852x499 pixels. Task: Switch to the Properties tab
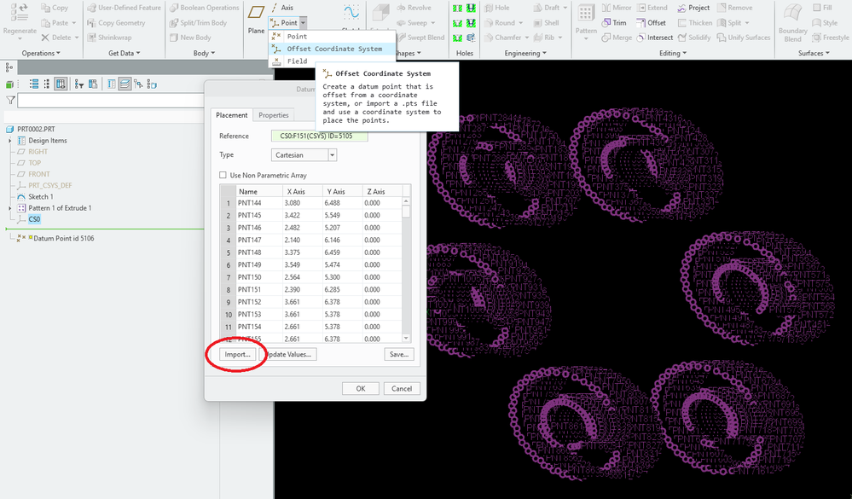pos(274,115)
